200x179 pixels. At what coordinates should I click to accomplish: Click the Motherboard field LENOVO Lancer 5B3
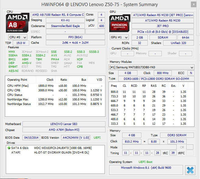pos(64,124)
